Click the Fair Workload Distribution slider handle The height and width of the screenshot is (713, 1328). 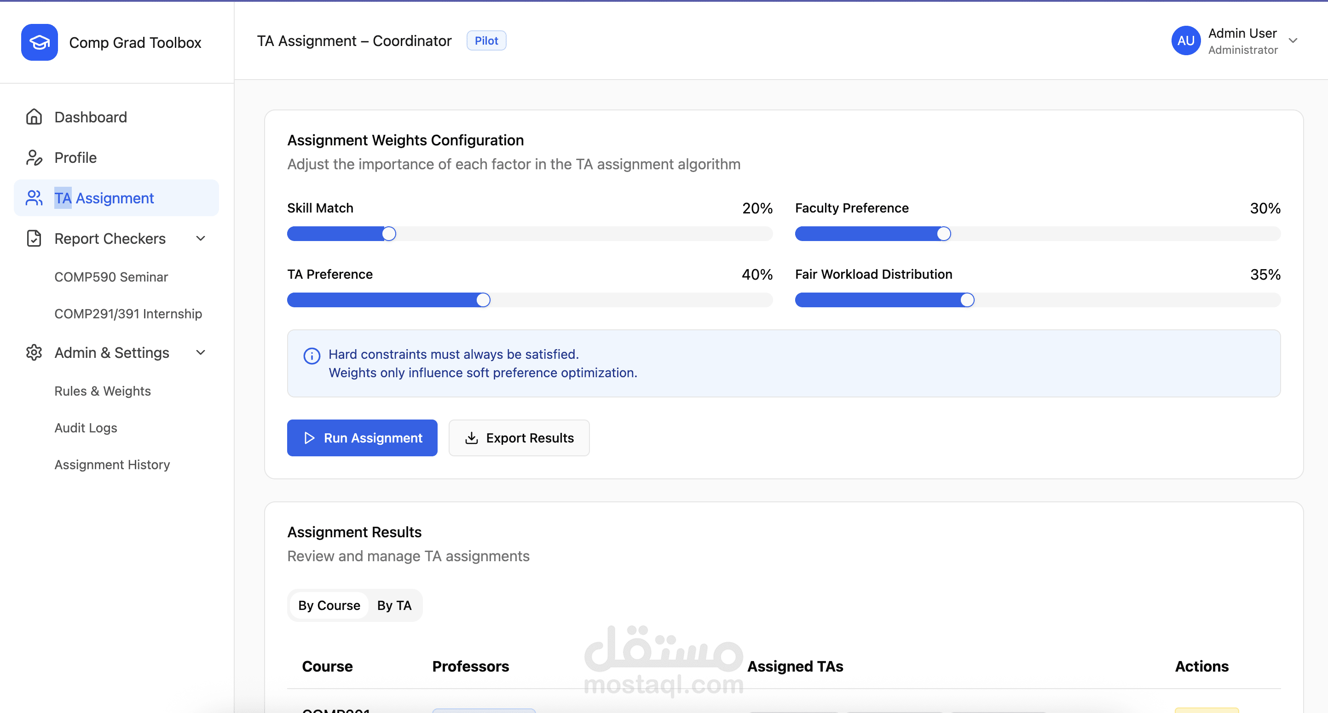coord(967,300)
